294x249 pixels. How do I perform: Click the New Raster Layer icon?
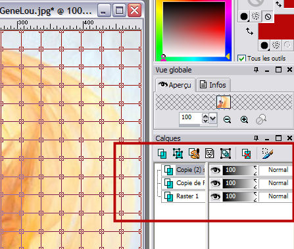point(162,153)
